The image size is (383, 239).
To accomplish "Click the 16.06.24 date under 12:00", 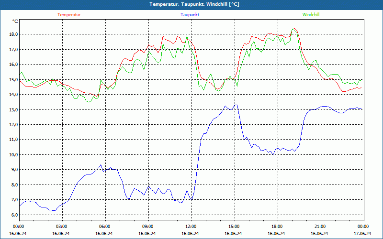I will [x=190, y=233].
